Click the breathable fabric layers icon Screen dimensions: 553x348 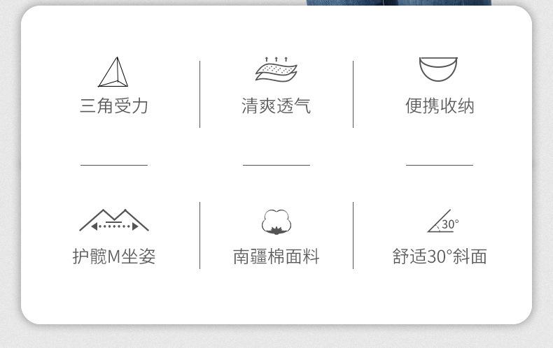click(x=276, y=69)
